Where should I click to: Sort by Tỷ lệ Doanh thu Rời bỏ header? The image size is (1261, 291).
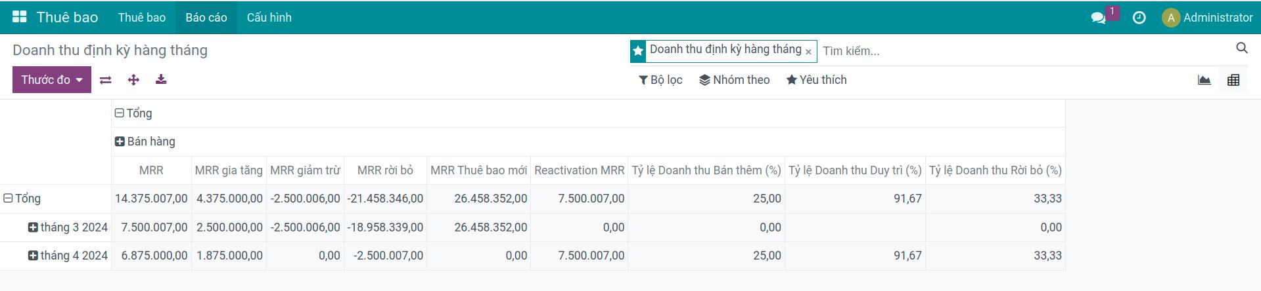[x=996, y=170]
